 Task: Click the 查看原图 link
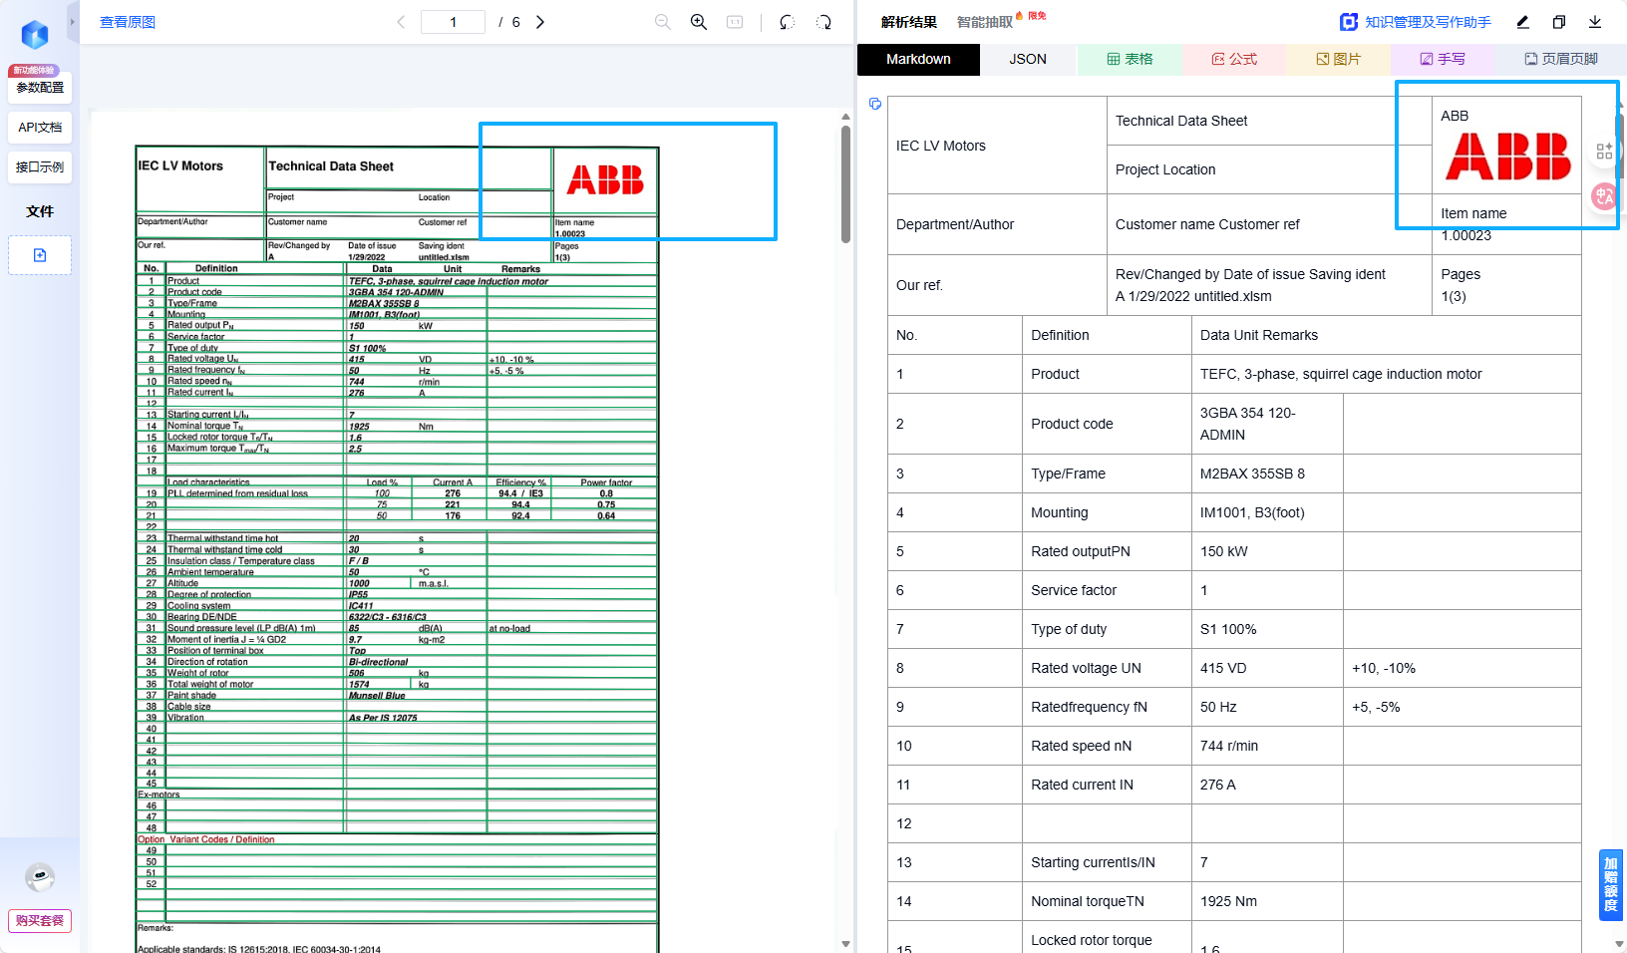tap(128, 22)
